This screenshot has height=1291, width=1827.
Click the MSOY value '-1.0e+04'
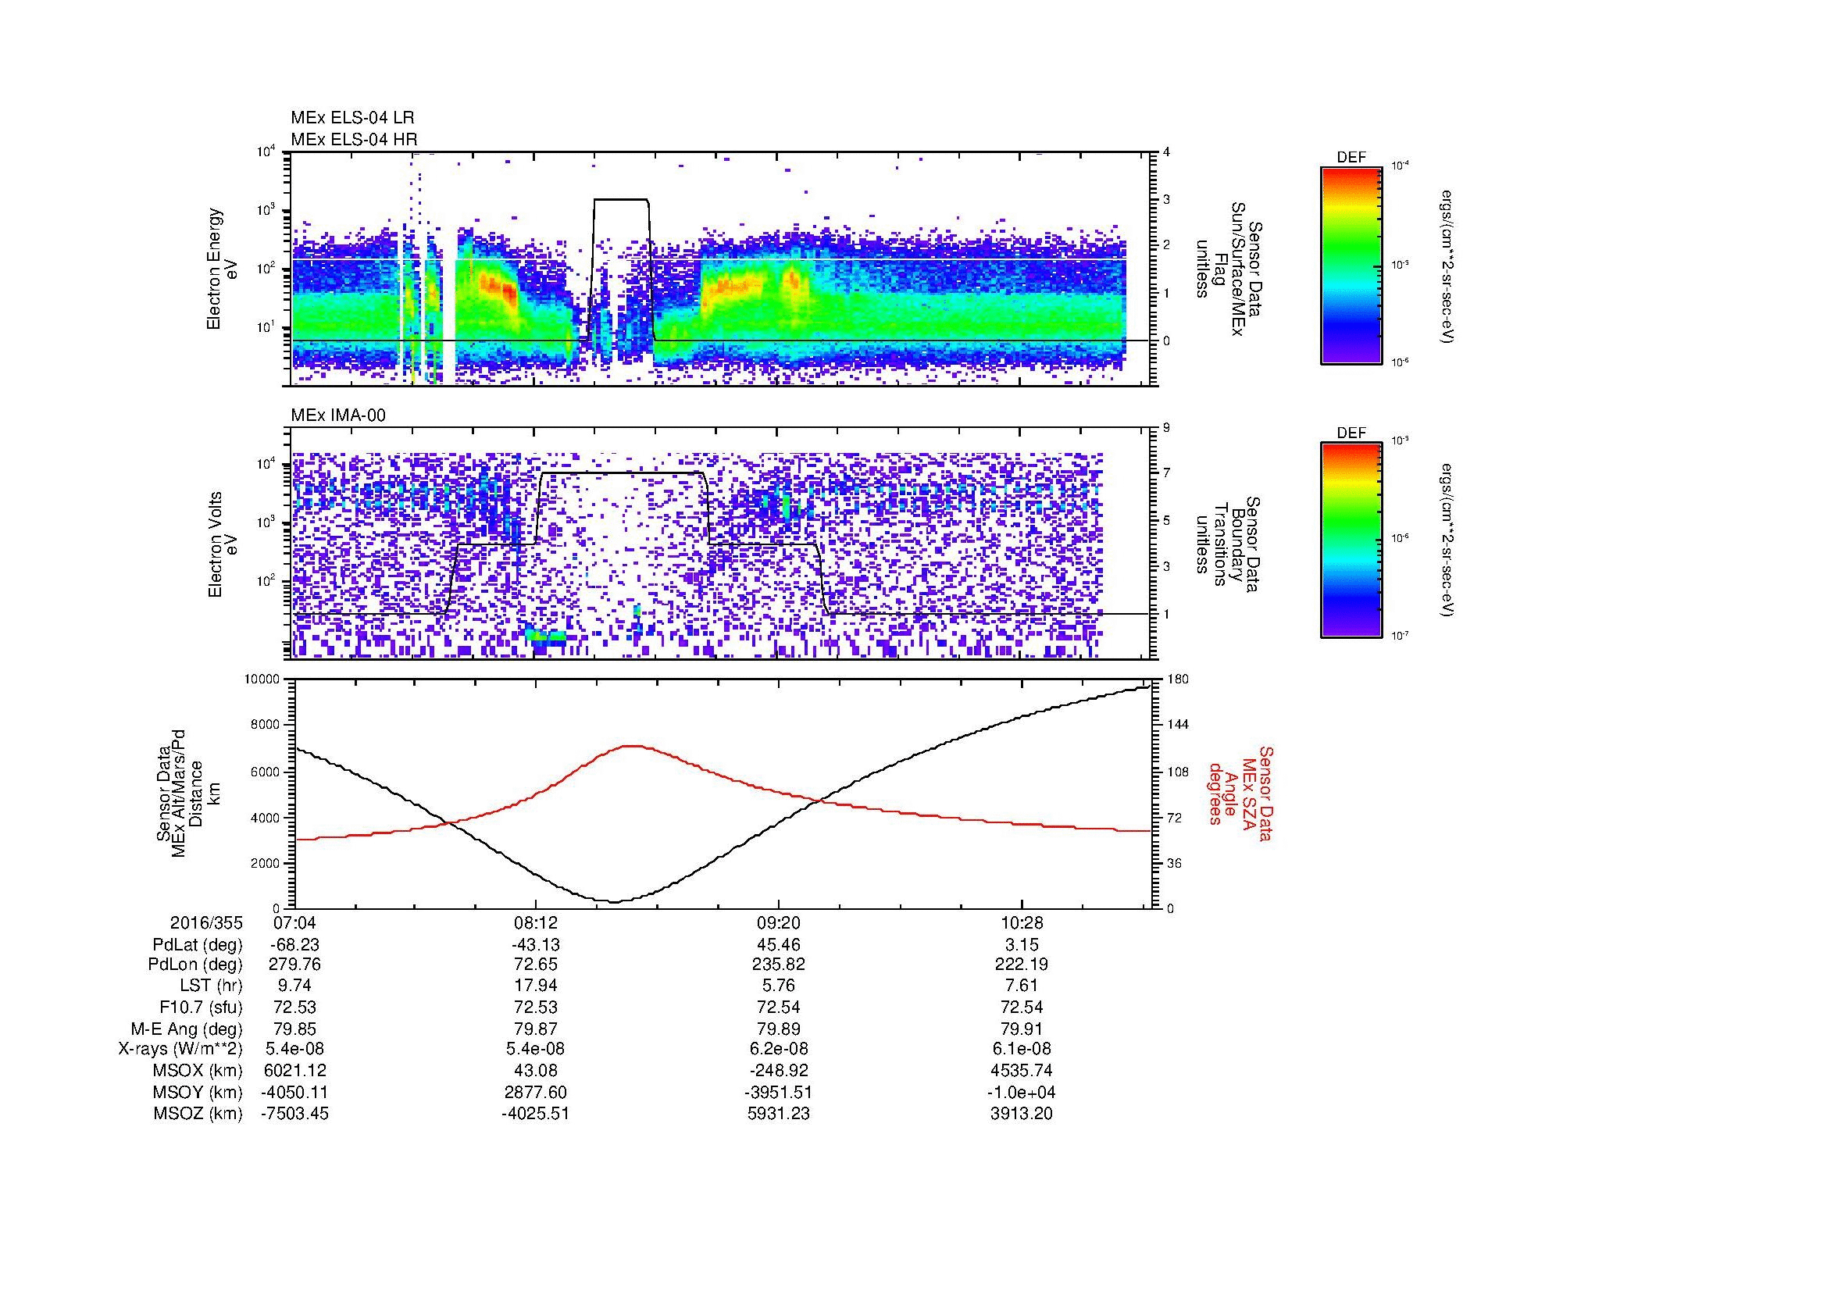tap(1021, 1093)
